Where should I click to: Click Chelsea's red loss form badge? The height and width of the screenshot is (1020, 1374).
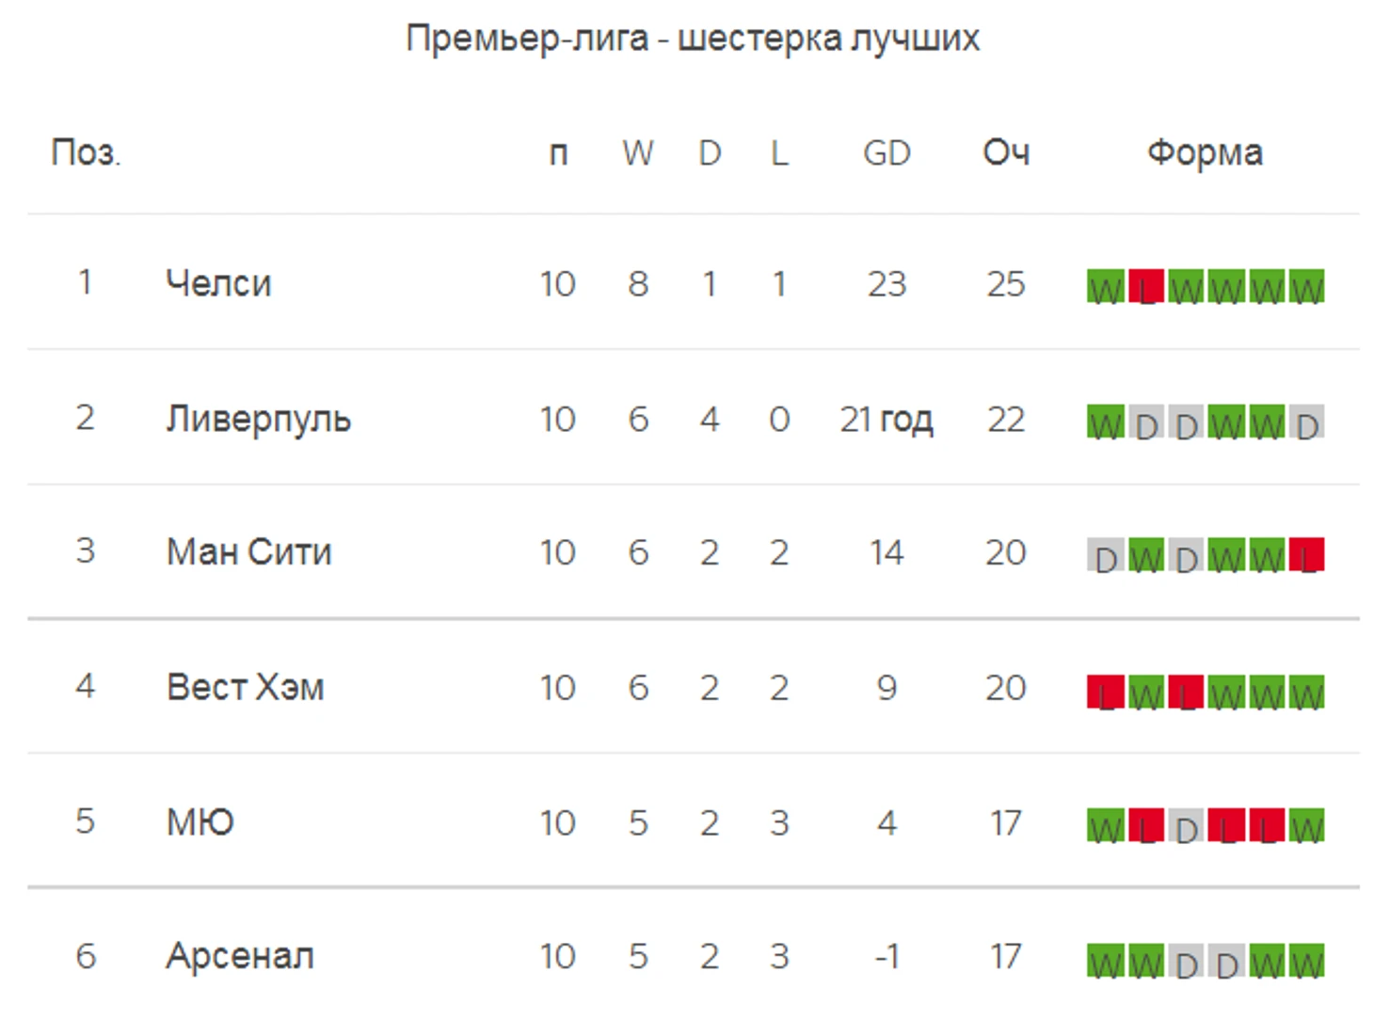[x=1145, y=286]
